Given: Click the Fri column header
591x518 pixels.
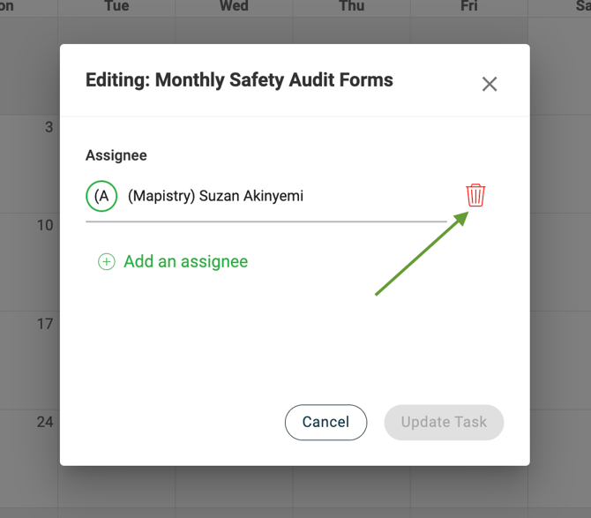Looking at the screenshot, I should click(469, 5).
